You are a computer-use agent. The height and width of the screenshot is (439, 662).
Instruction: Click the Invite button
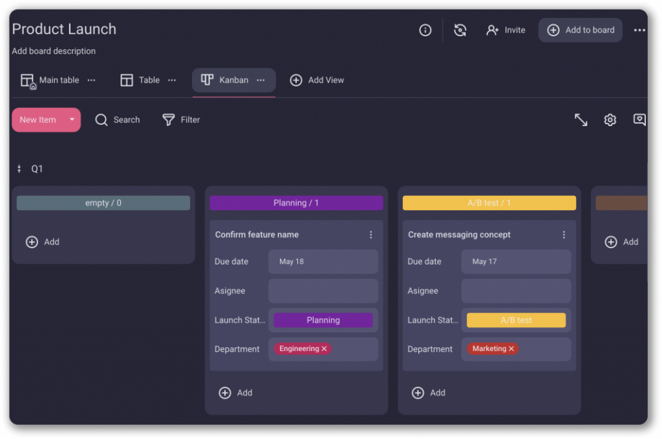tap(506, 30)
